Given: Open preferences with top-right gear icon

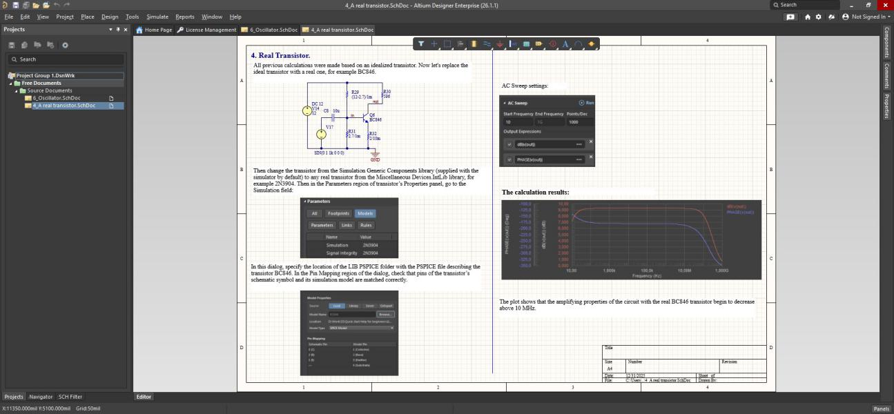Looking at the screenshot, I should pos(818,17).
